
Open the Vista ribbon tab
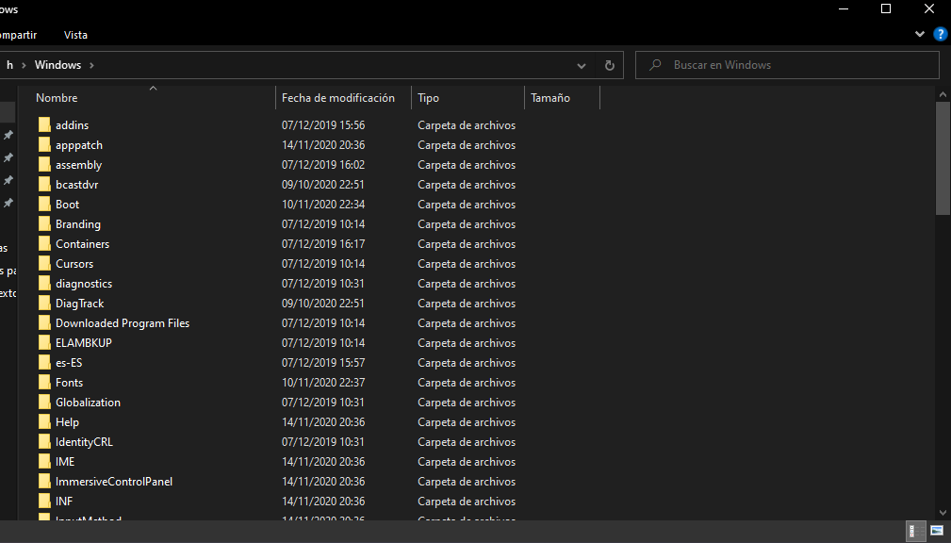click(x=75, y=35)
